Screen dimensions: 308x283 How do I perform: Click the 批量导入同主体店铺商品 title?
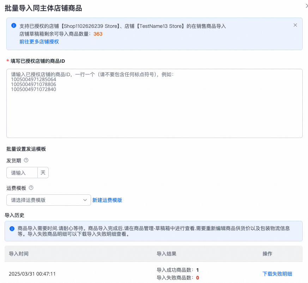coord(43,7)
